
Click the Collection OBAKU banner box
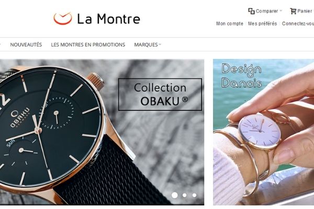coord(160,95)
